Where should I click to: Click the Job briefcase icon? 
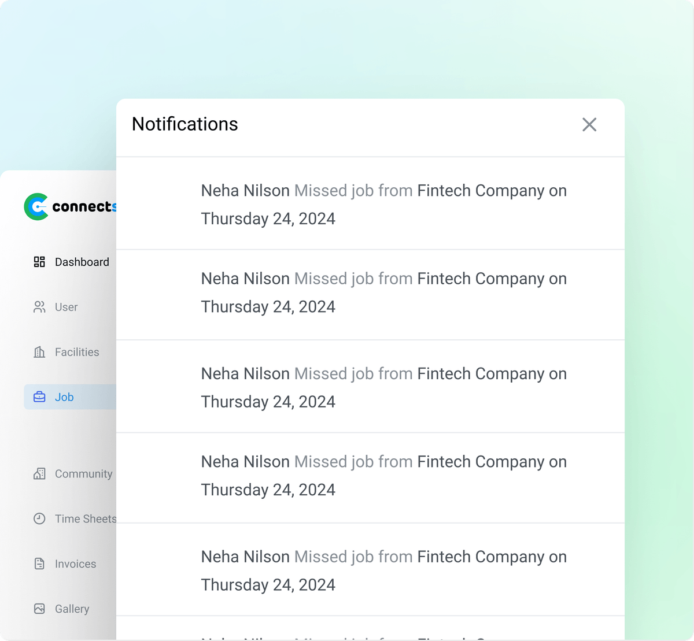[39, 397]
